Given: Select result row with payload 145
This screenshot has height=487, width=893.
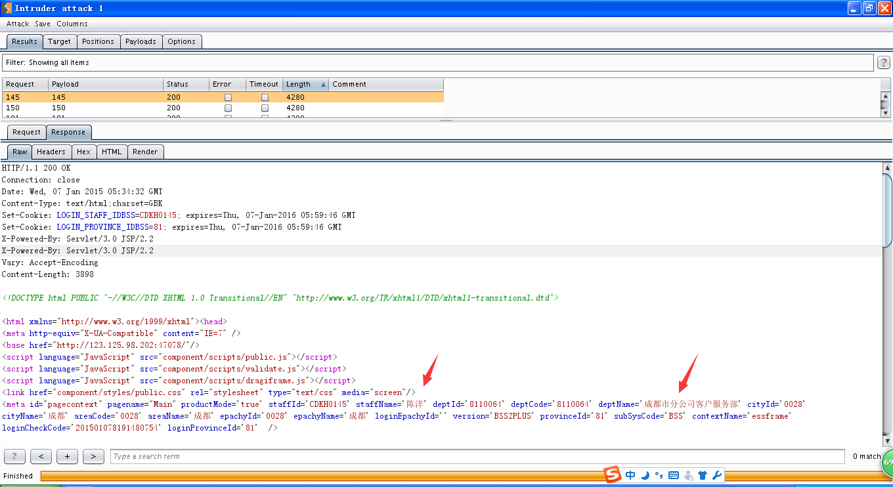Looking at the screenshot, I should pyautogui.click(x=223, y=97).
